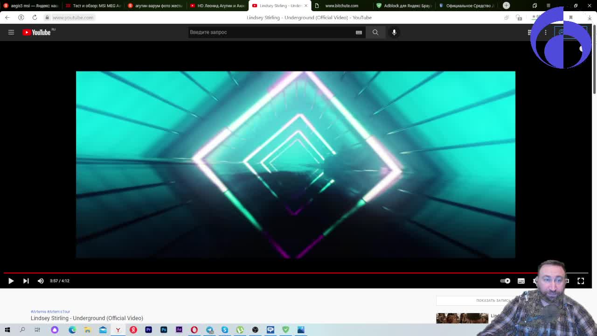Click the video title 'Lindsey Stirling - Underground'
Screen dimensions: 597x336
(87, 318)
